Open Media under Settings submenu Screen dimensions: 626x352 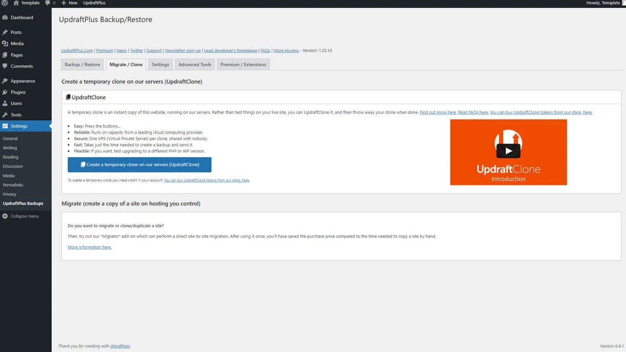tap(9, 176)
